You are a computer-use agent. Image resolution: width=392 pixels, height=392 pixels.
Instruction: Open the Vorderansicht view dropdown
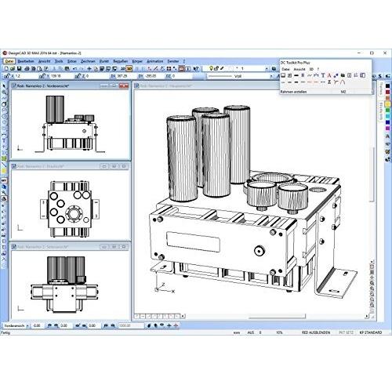point(27,325)
